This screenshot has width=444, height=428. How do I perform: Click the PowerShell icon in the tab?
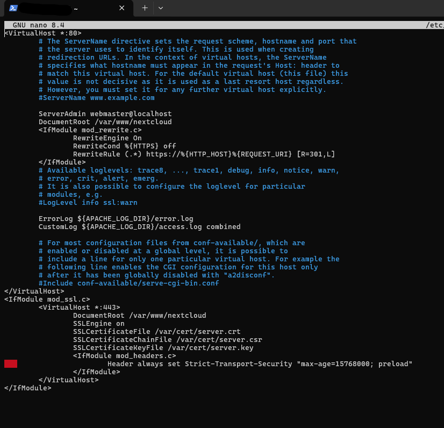pos(13,8)
